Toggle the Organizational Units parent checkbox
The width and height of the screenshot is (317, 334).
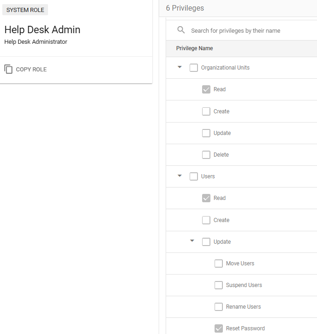coord(194,68)
